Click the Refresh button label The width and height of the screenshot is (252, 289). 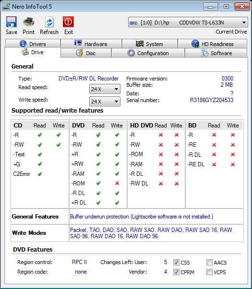pyautogui.click(x=49, y=32)
